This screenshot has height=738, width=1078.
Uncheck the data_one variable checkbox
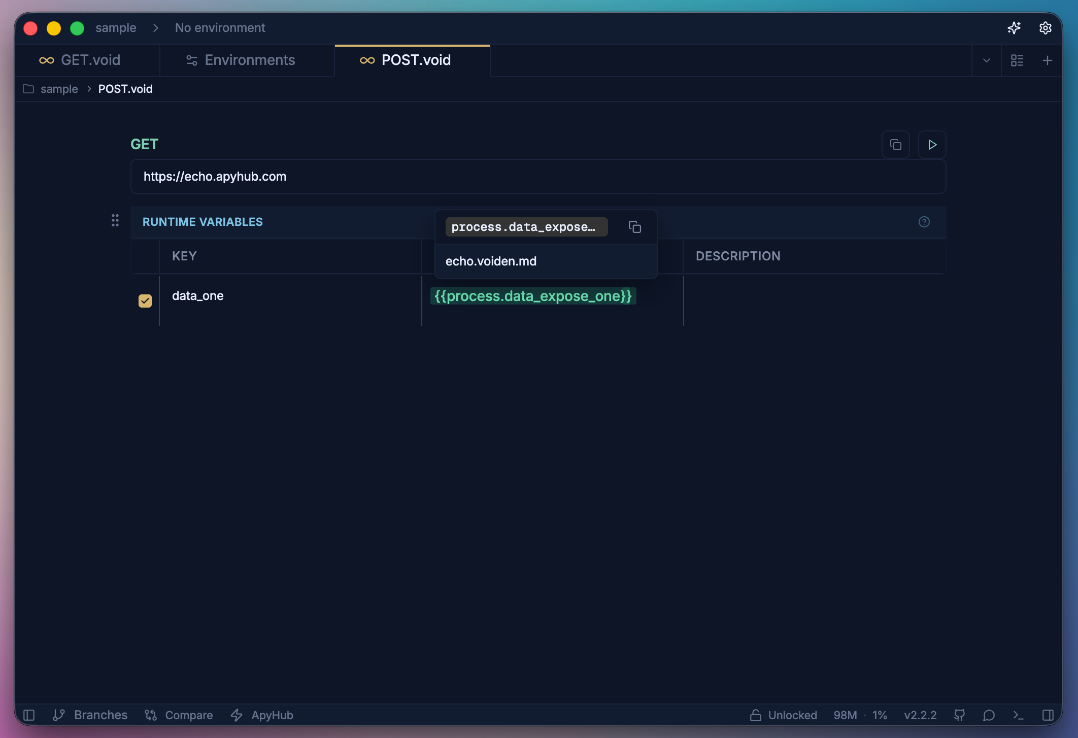[x=145, y=300]
